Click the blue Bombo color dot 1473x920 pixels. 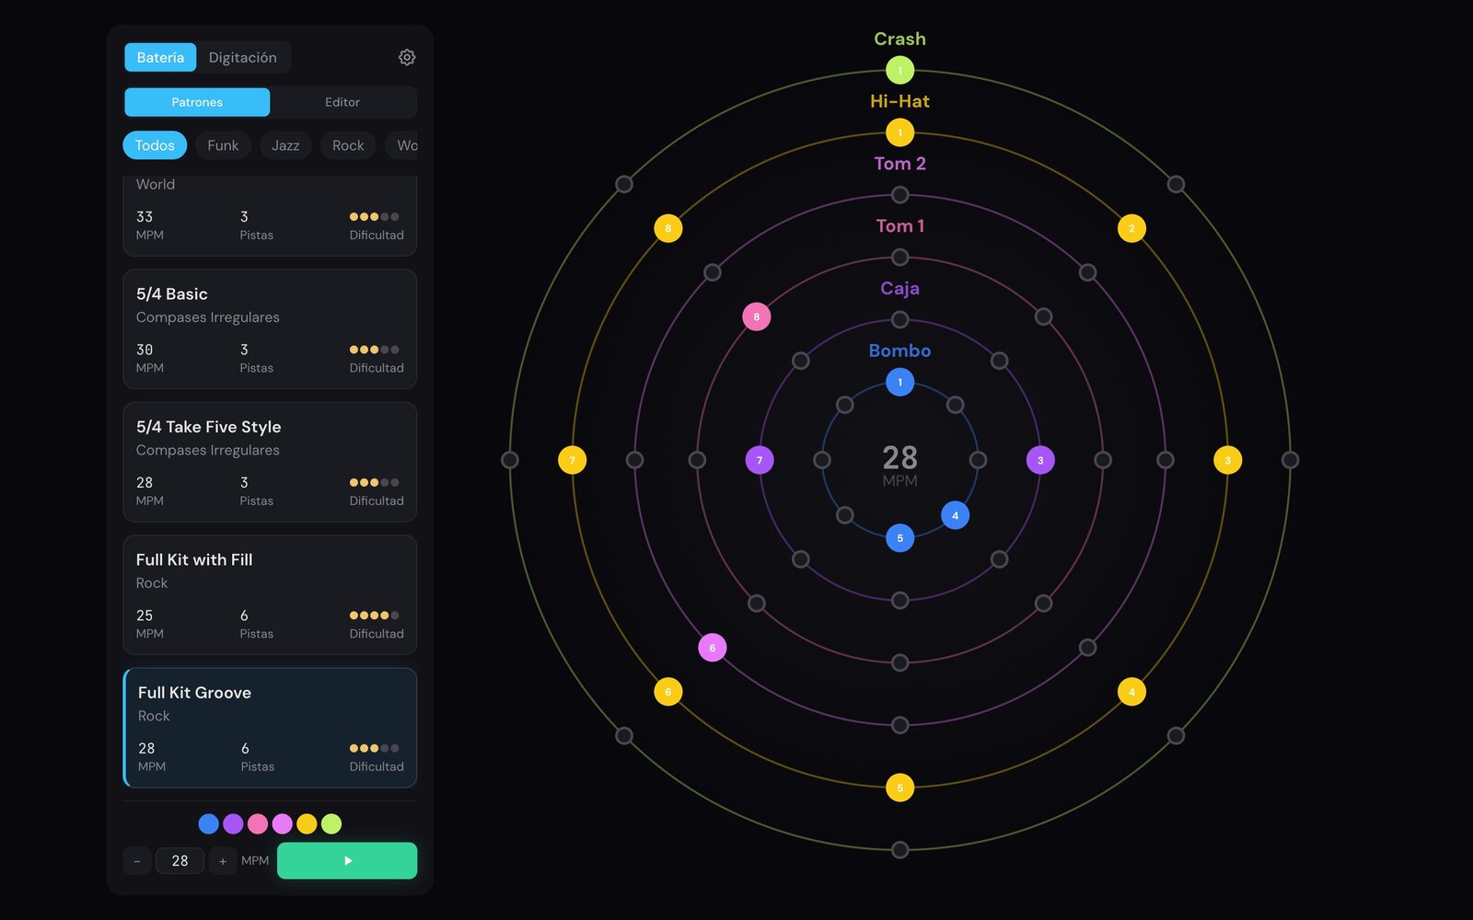point(209,823)
